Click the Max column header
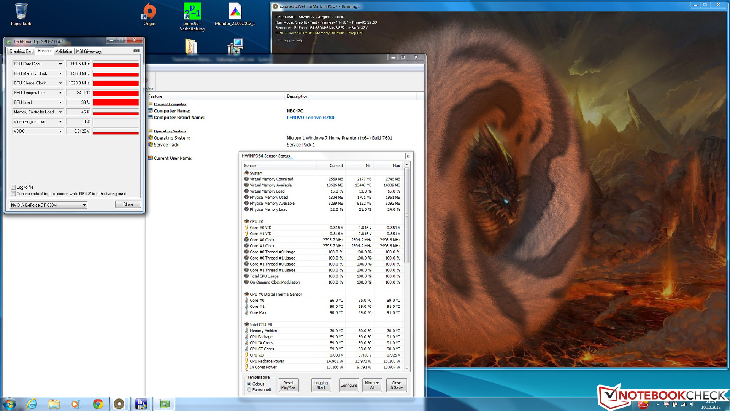The width and height of the screenshot is (730, 411). click(x=388, y=166)
